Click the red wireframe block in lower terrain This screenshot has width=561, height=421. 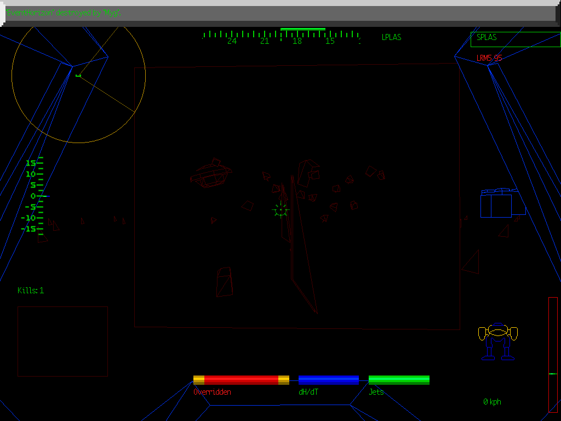[224, 282]
